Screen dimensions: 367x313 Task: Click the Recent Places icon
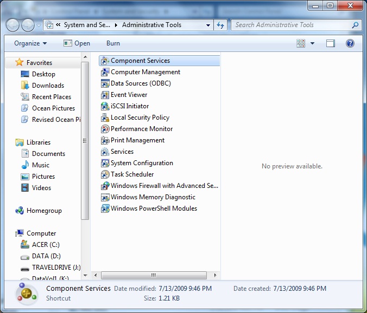(25, 96)
